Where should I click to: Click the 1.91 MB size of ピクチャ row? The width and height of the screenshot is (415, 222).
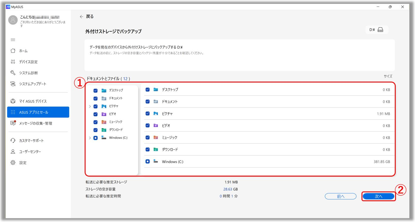383,114
